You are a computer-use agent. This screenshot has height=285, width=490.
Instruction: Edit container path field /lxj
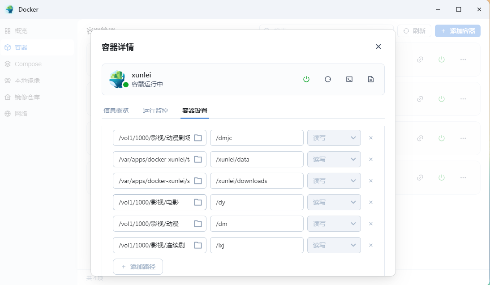point(257,245)
